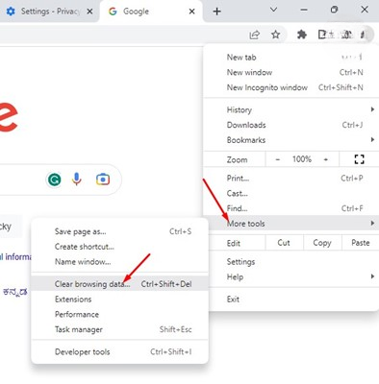Viewport: 379px width, 384px height.
Task: Decrease zoom with the minus button
Action: [278, 159]
